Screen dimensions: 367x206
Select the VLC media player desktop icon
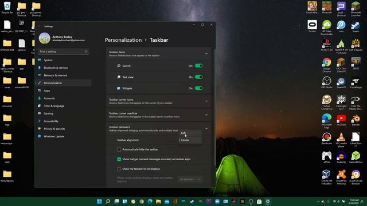pyautogui.click(x=341, y=140)
